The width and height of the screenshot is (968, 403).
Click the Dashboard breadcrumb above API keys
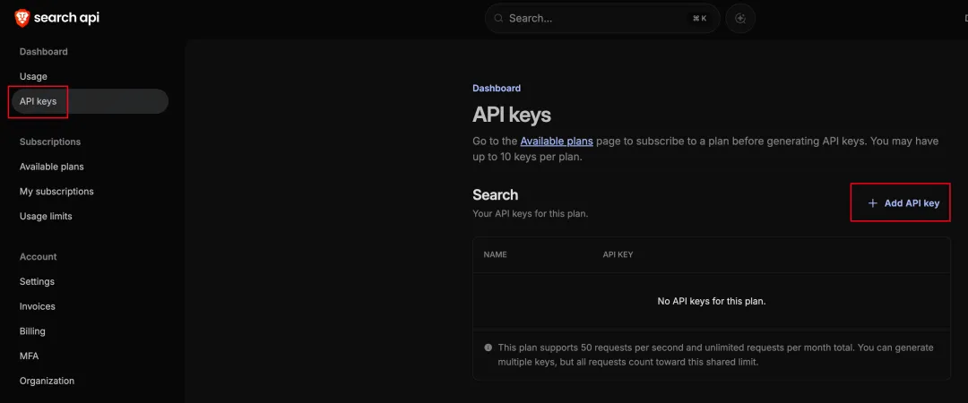[497, 89]
